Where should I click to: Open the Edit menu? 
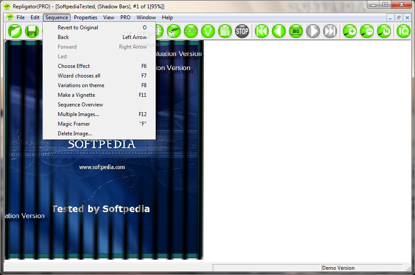[35, 18]
